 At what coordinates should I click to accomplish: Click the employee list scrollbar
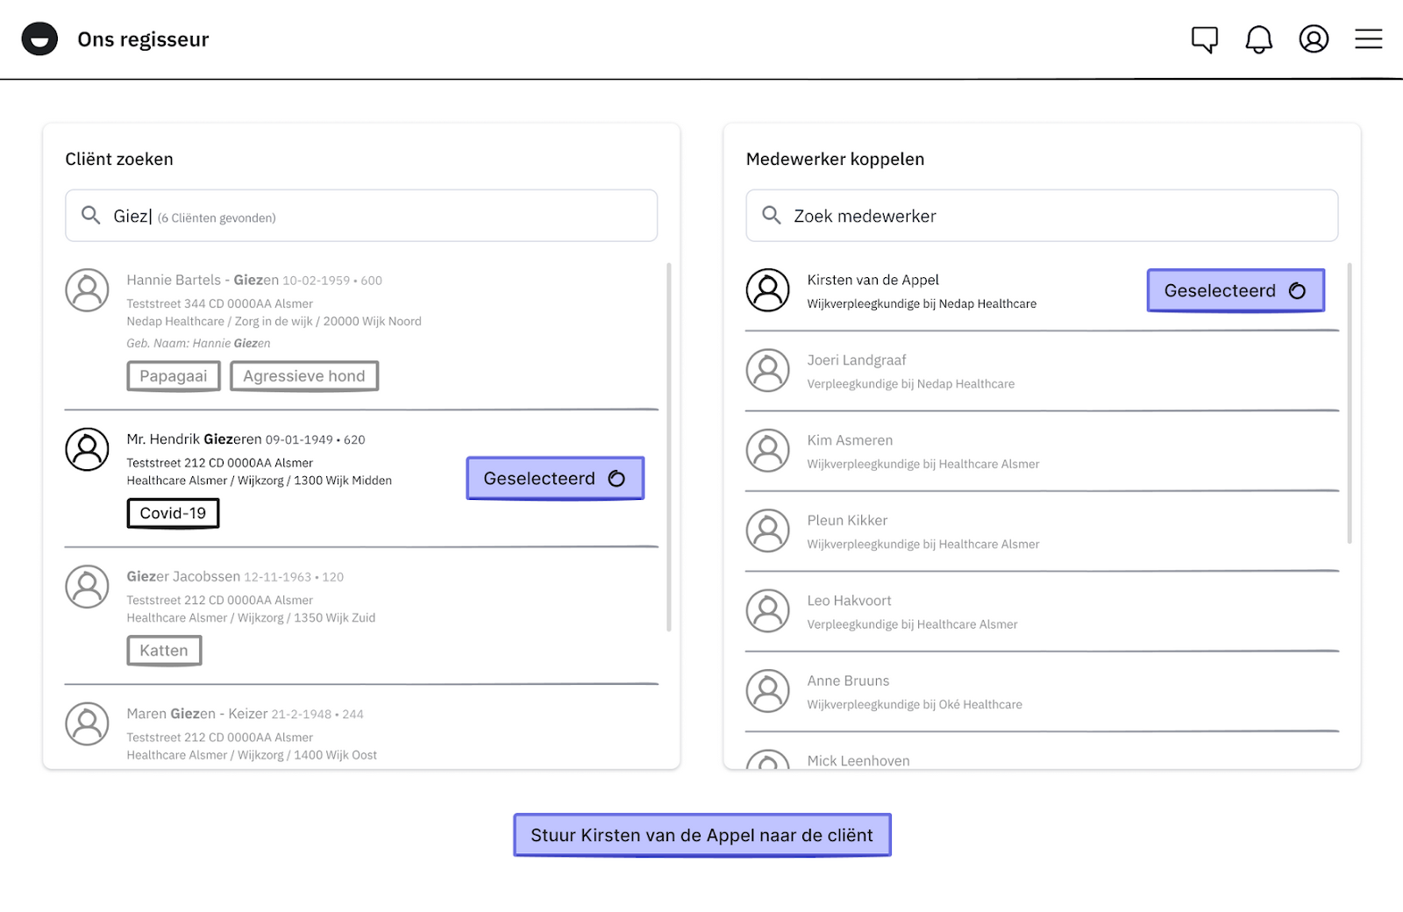pyautogui.click(x=1350, y=403)
